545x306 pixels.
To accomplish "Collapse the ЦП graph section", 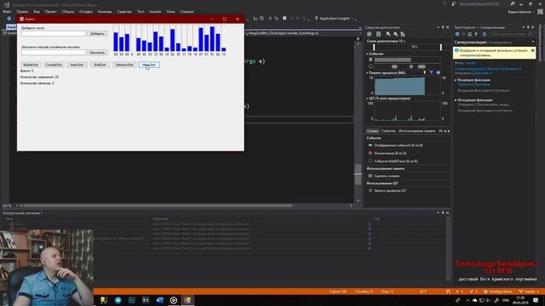I will [367, 99].
